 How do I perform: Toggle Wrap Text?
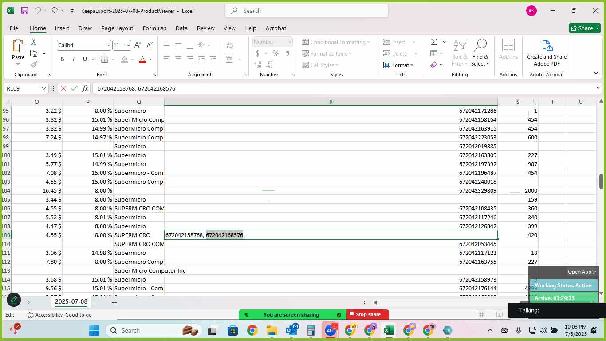230,45
